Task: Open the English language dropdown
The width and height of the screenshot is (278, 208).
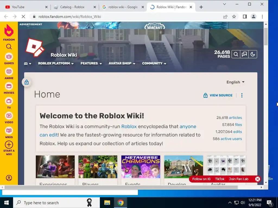Action: [235, 82]
